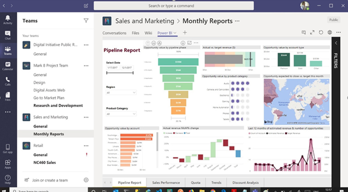
Task: Expand the Power BI tab to fullscreen
Action: (x=312, y=33)
